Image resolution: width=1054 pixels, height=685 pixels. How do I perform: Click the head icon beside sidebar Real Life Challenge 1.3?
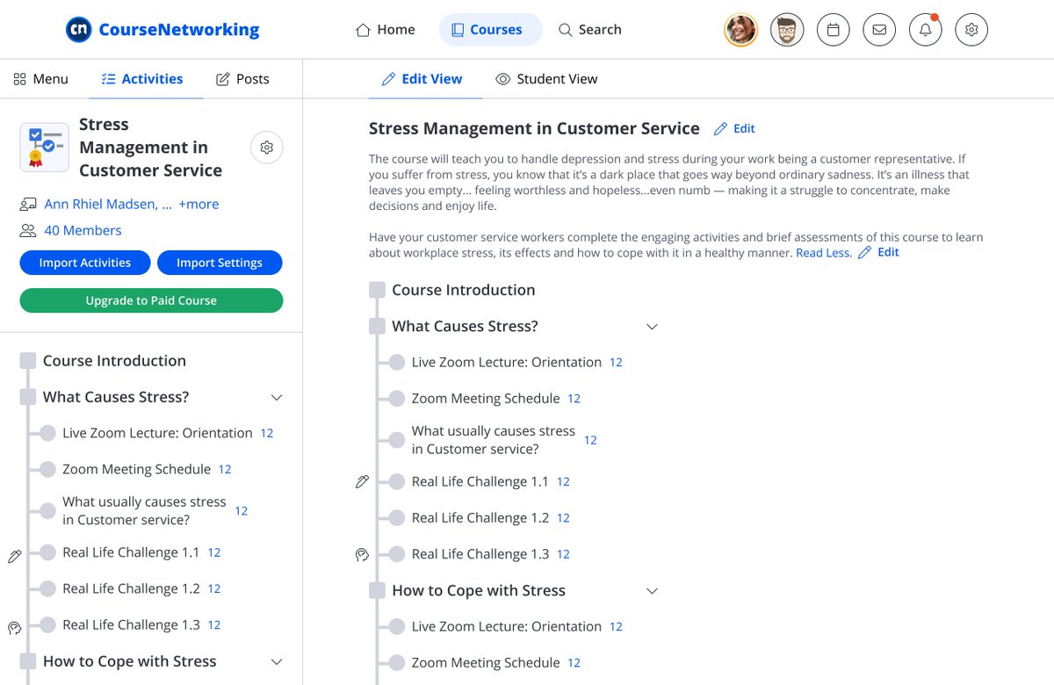14,628
